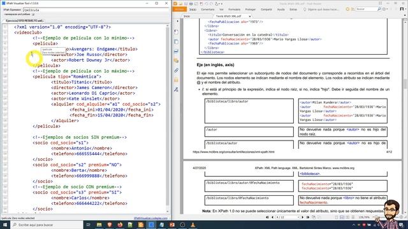Select the Ejercicio2 DTD RESUELTO xml tab
This screenshot has width=408, height=229.
[x=24, y=20]
